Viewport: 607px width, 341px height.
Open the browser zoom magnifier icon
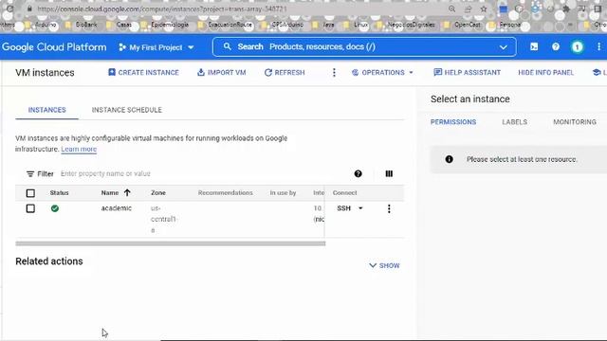tap(451, 9)
